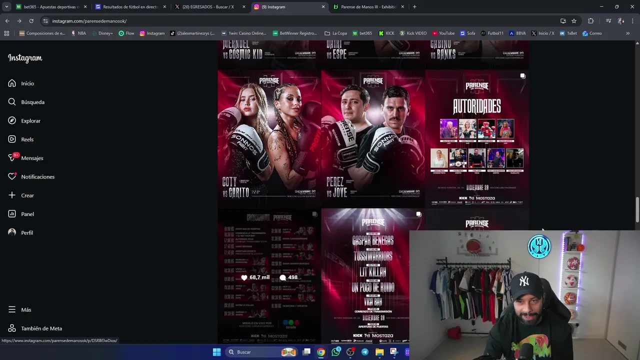Viewport: 640px width, 360px height.
Task: Open Mensajes in the sidebar
Action: 25,158
